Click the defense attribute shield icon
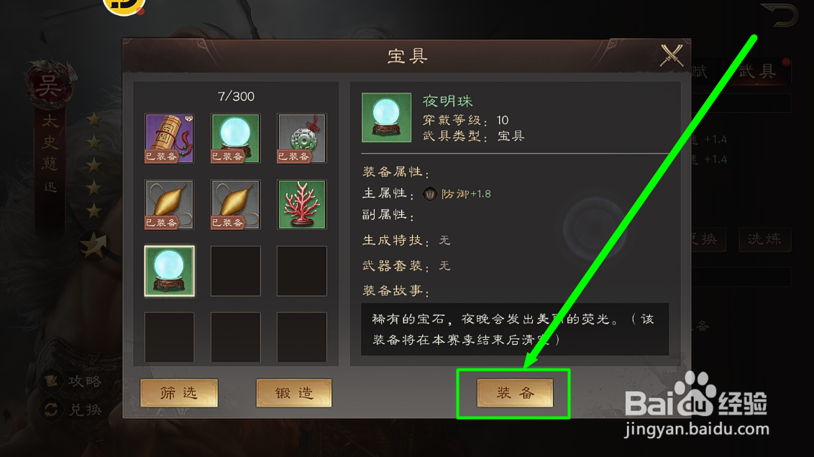This screenshot has height=457, width=814. [429, 194]
